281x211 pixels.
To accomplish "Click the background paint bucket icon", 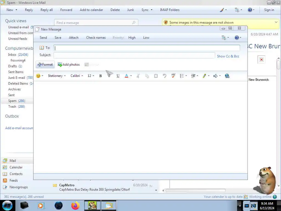I will [x=215, y=76].
